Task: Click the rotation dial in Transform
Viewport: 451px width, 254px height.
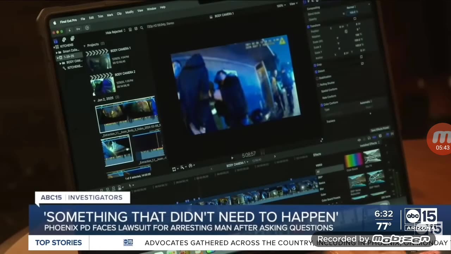Action: tap(346, 31)
